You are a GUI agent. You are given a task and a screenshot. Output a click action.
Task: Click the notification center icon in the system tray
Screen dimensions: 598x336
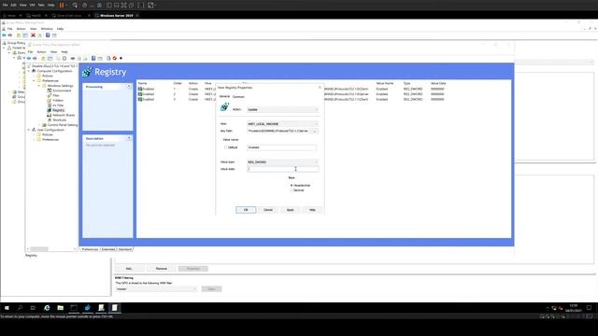coord(589,308)
